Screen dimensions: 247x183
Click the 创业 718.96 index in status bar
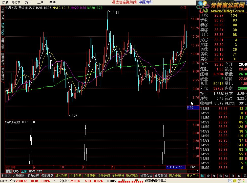tap(72, 181)
